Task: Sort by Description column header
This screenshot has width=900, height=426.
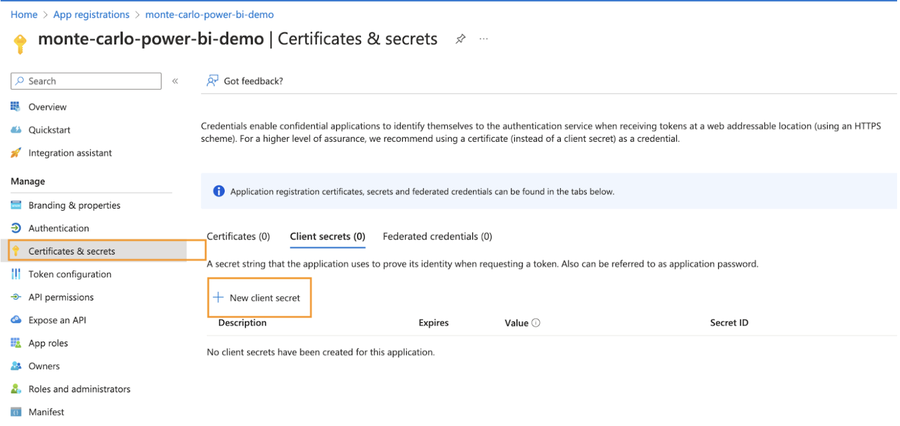Action: [x=243, y=323]
